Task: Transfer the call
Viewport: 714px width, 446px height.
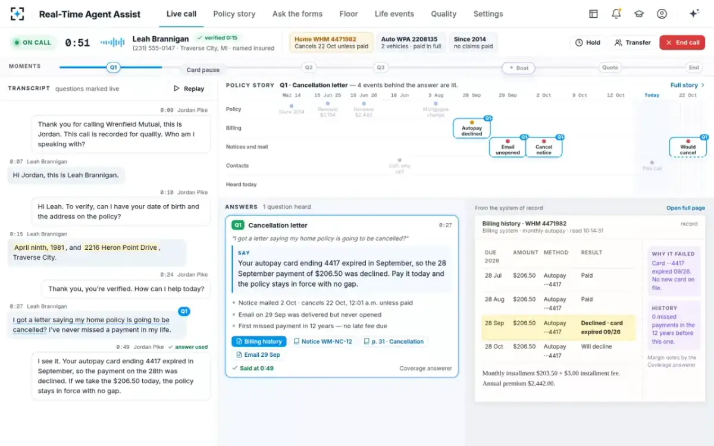Action: click(632, 43)
